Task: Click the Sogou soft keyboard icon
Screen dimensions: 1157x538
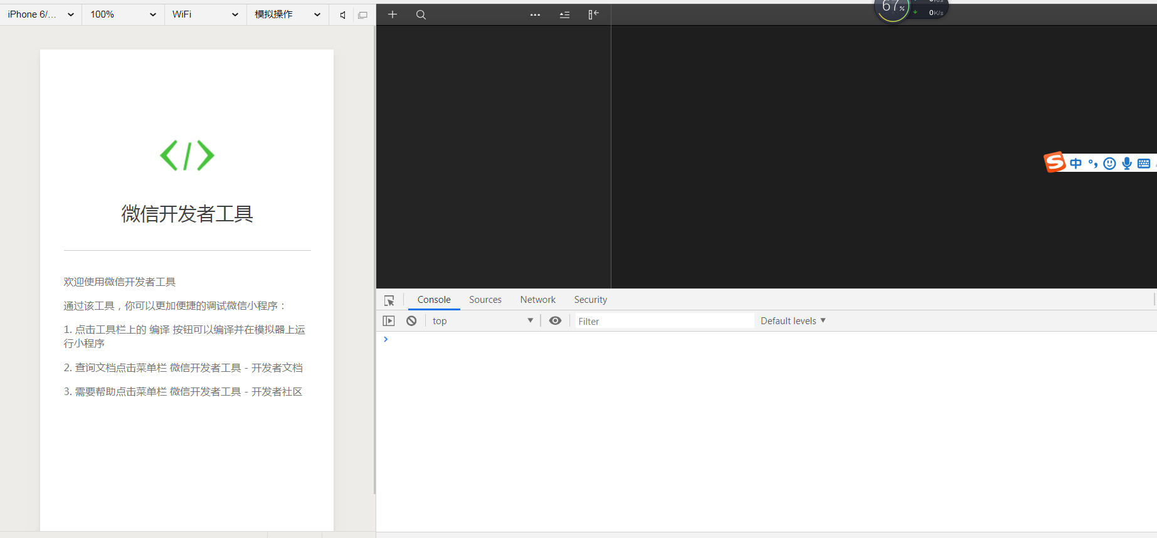Action: click(1144, 164)
